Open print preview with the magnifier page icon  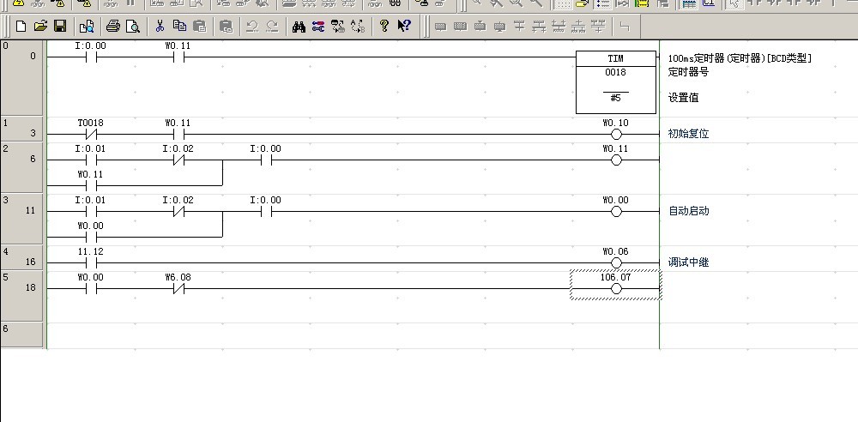point(132,27)
